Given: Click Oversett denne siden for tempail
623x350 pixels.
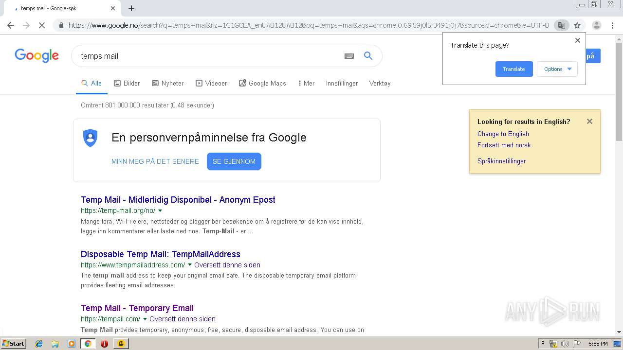Looking at the screenshot, I should 183,319.
